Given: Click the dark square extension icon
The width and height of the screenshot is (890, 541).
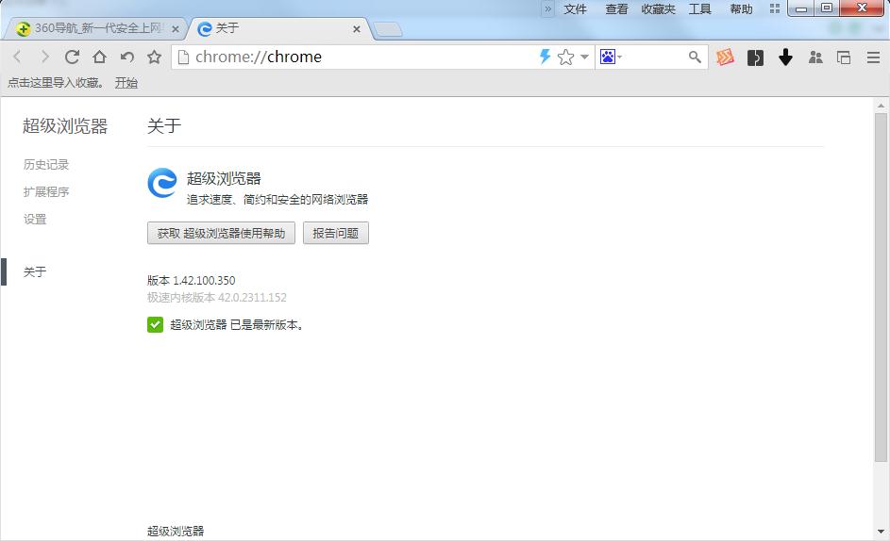Looking at the screenshot, I should pyautogui.click(x=755, y=57).
